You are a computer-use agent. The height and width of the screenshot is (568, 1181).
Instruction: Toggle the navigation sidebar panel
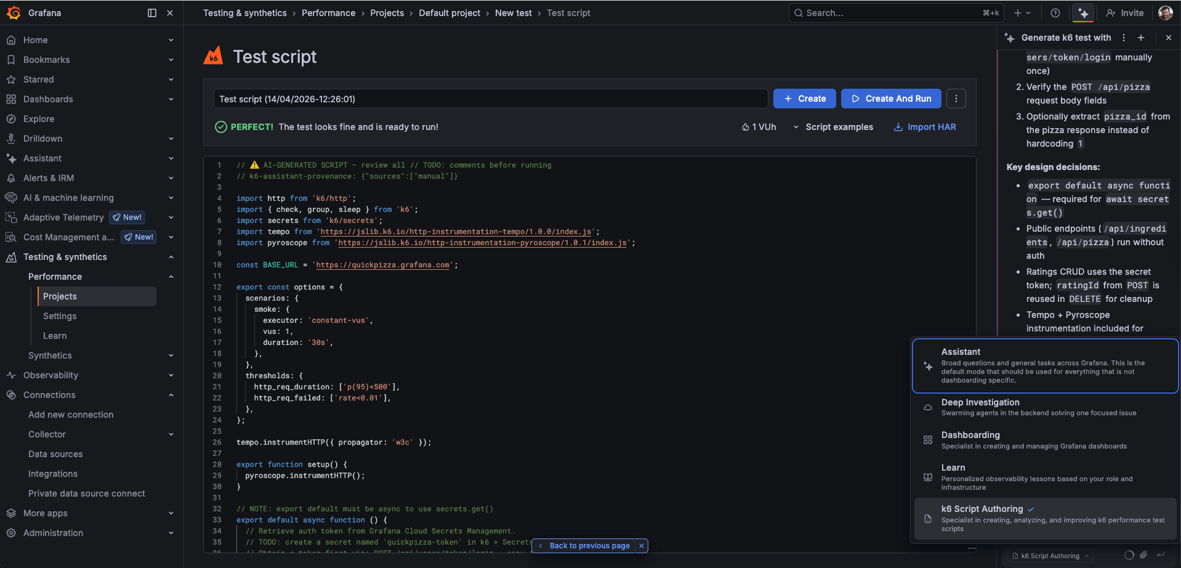coord(151,12)
